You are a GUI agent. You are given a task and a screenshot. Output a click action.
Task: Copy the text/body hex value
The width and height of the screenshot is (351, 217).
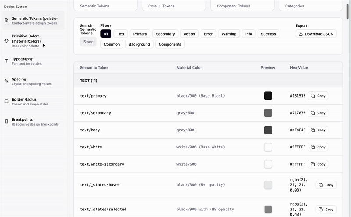pos(318,130)
